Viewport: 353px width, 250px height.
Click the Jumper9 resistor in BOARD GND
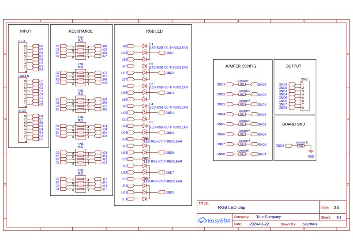(301, 146)
